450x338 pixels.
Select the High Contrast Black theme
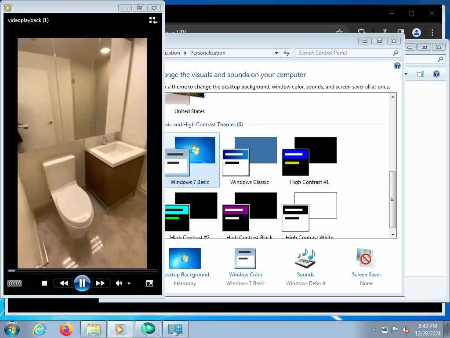point(250,215)
